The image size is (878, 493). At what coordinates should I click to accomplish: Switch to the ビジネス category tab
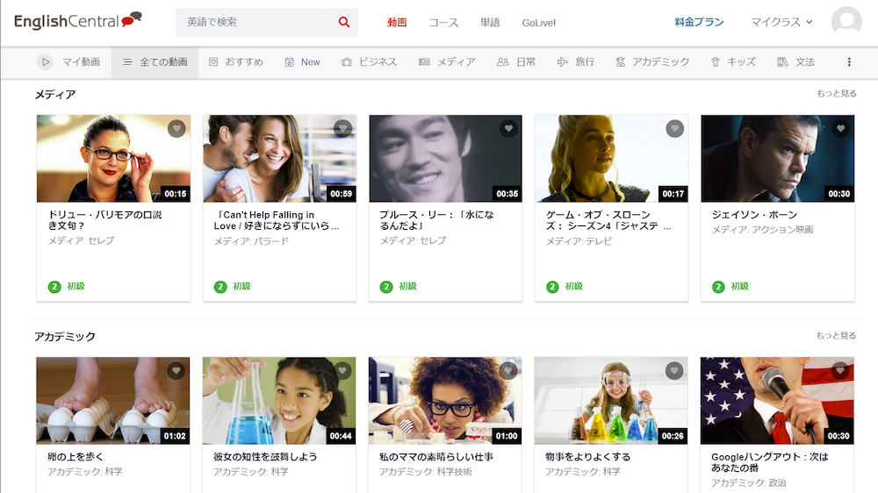370,62
